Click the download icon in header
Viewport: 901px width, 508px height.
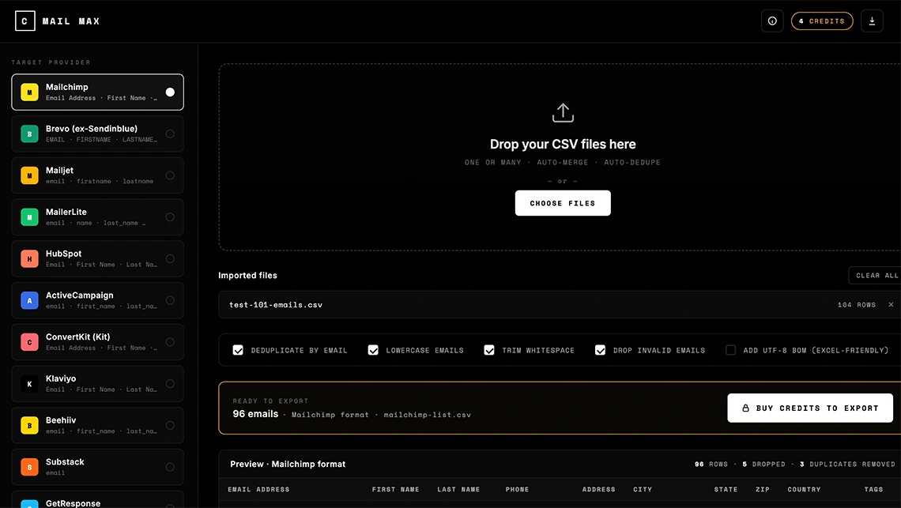(872, 21)
